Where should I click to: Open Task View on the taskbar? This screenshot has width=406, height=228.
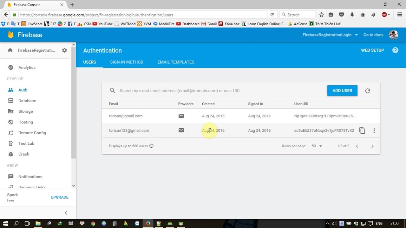pos(27,223)
